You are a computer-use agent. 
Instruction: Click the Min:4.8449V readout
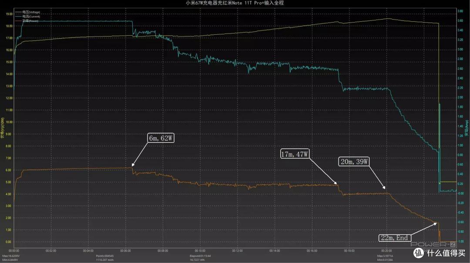coord(10,260)
